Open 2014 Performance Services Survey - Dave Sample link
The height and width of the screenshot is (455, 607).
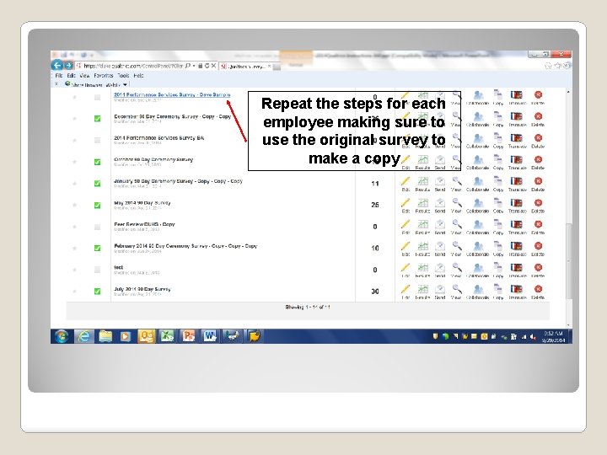click(172, 94)
